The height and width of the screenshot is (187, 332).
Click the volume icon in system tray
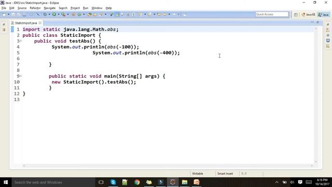coord(292,182)
